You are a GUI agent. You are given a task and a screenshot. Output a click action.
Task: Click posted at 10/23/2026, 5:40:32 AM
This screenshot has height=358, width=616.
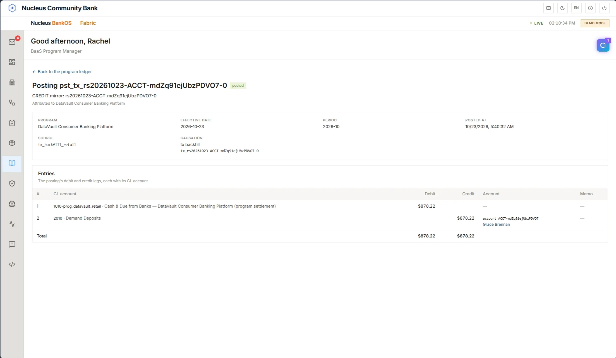click(x=489, y=127)
